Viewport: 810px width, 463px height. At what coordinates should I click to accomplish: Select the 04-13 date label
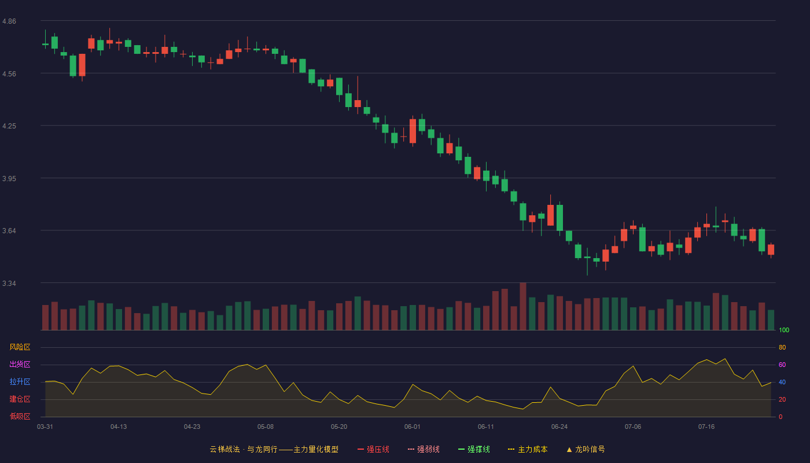(119, 427)
